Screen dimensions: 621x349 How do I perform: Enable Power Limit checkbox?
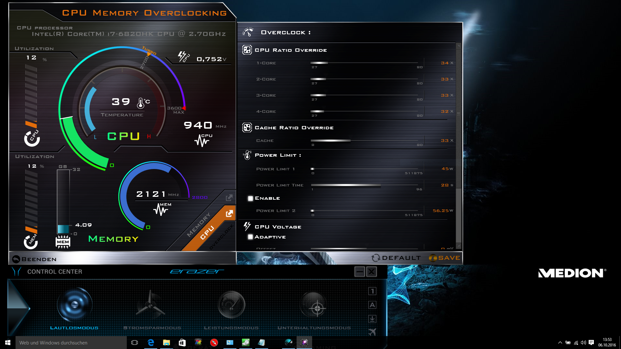[x=250, y=198]
